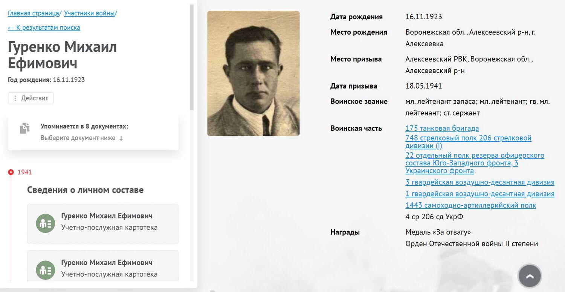Screen dimensions: 565x292
Task: Return via 'К результатам поиска' link
Action: pyautogui.click(x=44, y=28)
